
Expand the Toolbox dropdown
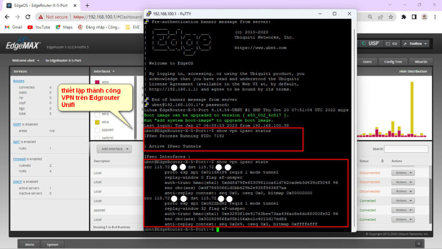[415, 44]
